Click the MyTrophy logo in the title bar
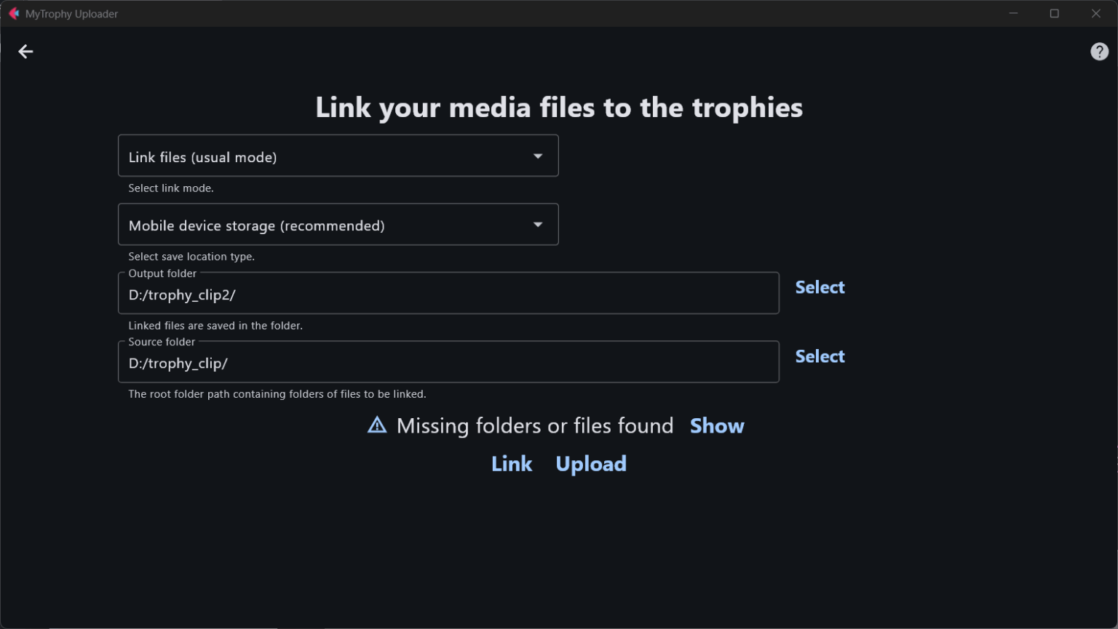The height and width of the screenshot is (629, 1118). (x=13, y=14)
